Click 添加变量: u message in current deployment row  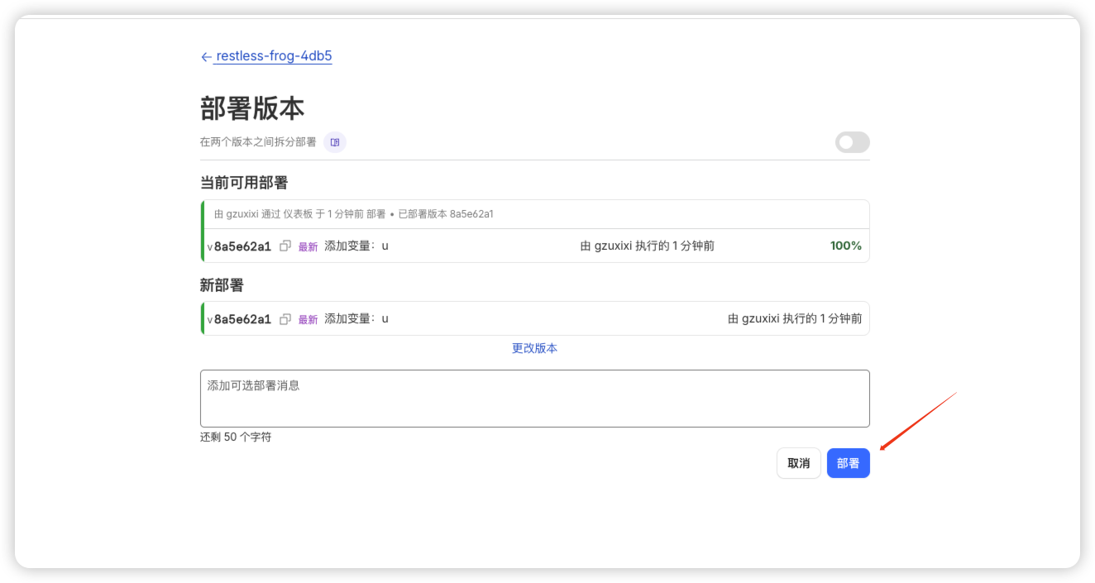click(x=356, y=246)
